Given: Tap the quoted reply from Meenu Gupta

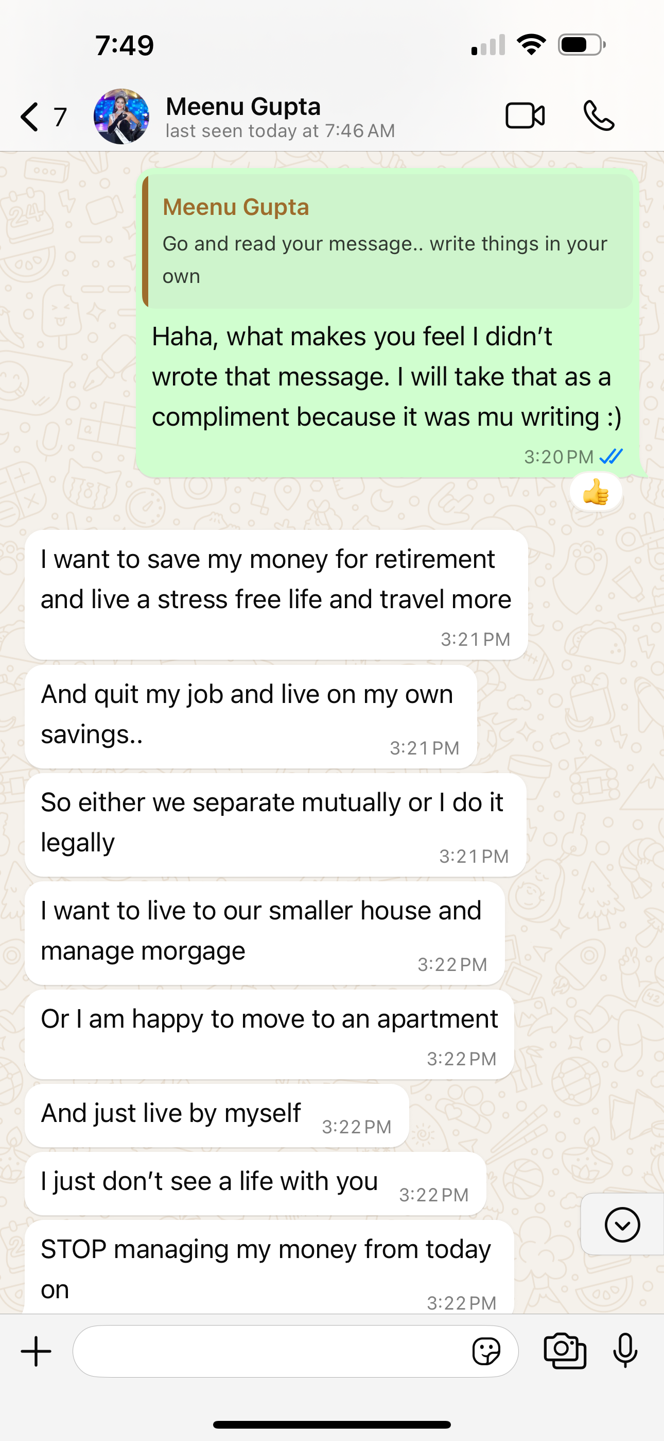Looking at the screenshot, I should tap(388, 241).
